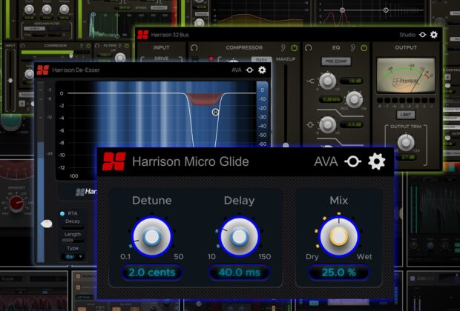
Task: Click the high shelf filter icon in 32 Bus EQ
Action: tap(310, 81)
